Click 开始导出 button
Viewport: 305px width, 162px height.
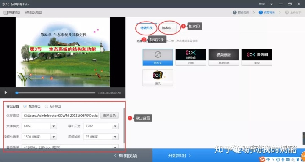point(179,155)
